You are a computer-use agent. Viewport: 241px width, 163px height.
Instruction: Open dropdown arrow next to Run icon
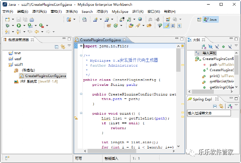(24, 25)
